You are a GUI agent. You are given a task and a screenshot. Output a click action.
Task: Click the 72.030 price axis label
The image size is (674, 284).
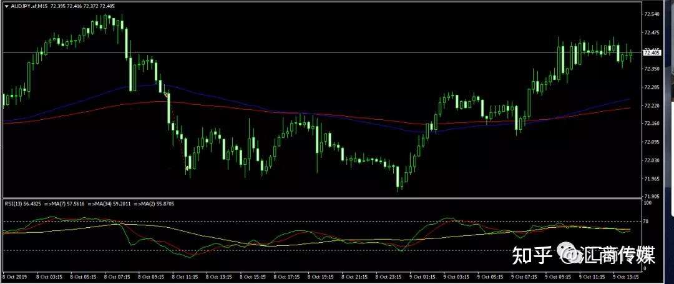tap(652, 160)
